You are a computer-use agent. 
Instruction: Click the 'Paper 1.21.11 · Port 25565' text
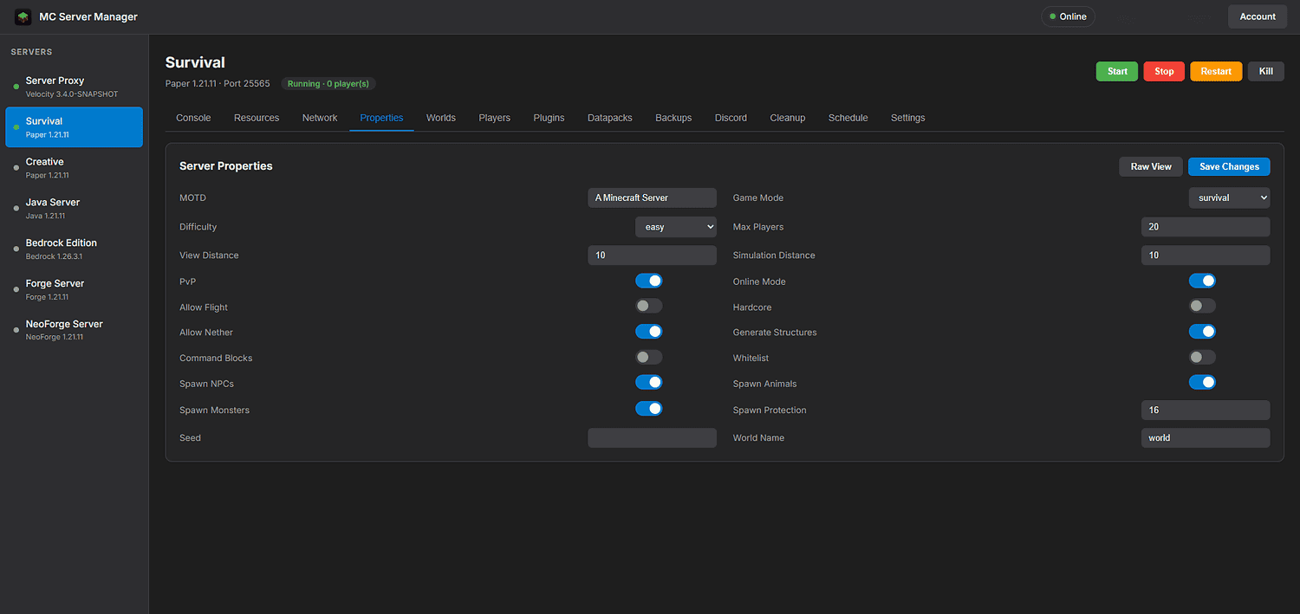tap(218, 84)
